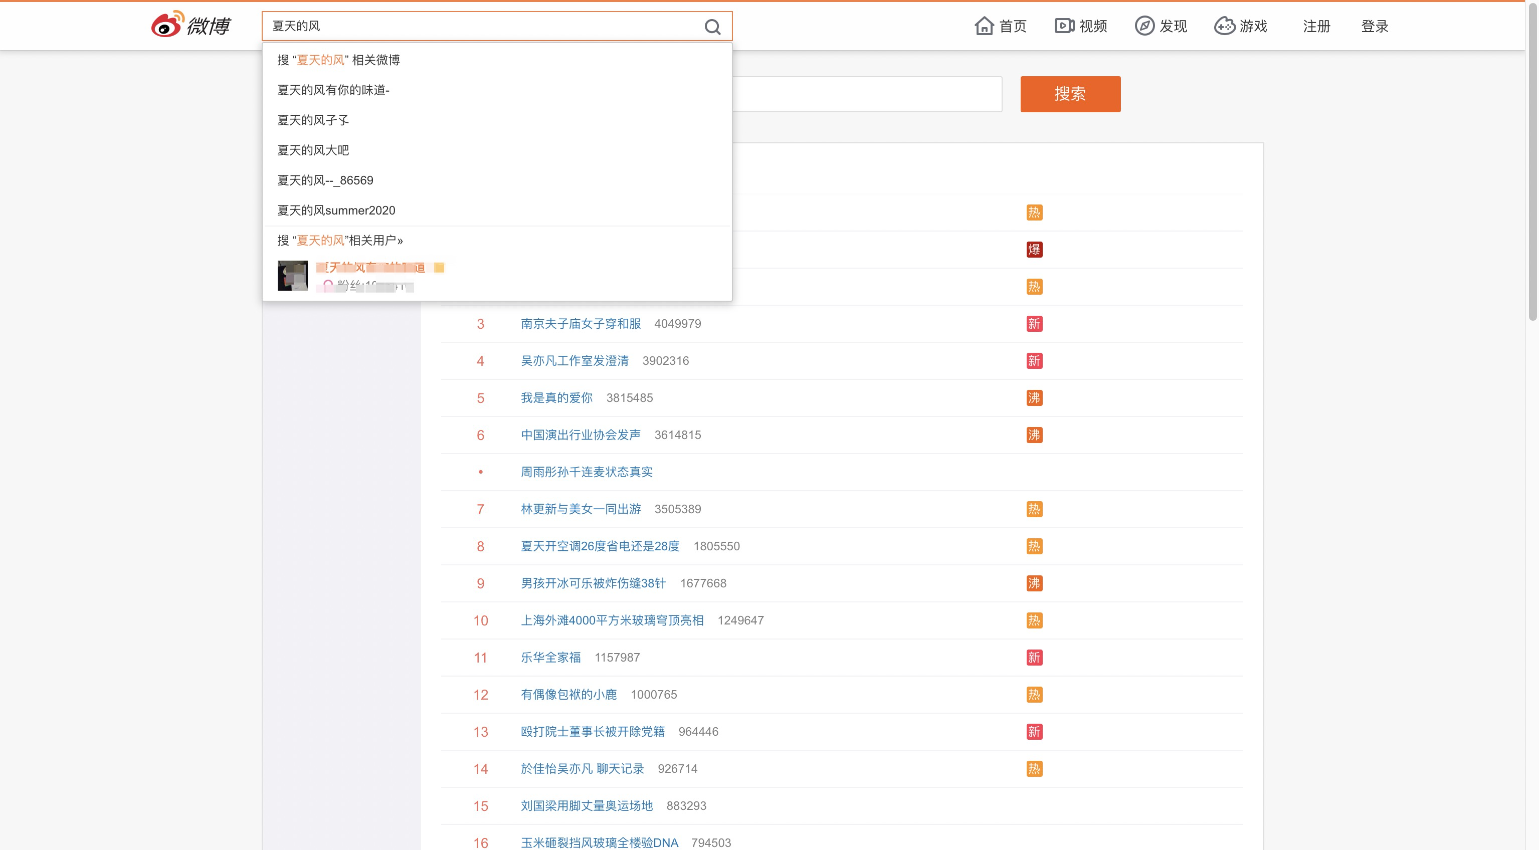This screenshot has width=1539, height=850.
Task: Open 发现 compass icon
Action: [1144, 26]
